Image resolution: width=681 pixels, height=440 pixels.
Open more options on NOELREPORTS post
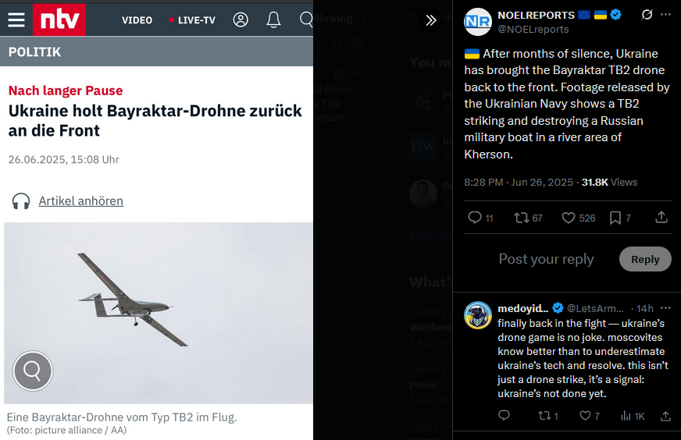[665, 15]
